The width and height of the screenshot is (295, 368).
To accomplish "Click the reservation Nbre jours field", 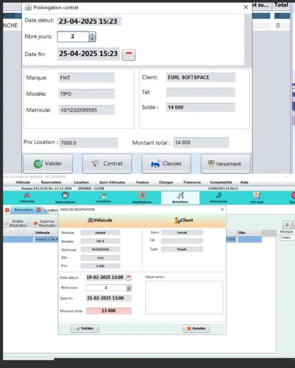I will pyautogui.click(x=106, y=288).
